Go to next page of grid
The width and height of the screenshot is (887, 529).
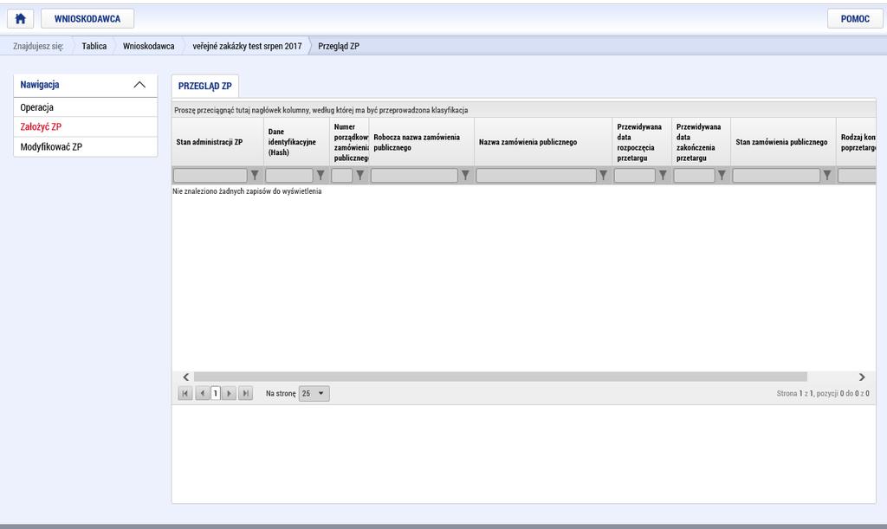[x=229, y=393]
